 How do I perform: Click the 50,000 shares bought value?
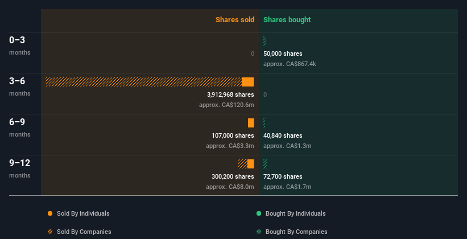coord(283,53)
